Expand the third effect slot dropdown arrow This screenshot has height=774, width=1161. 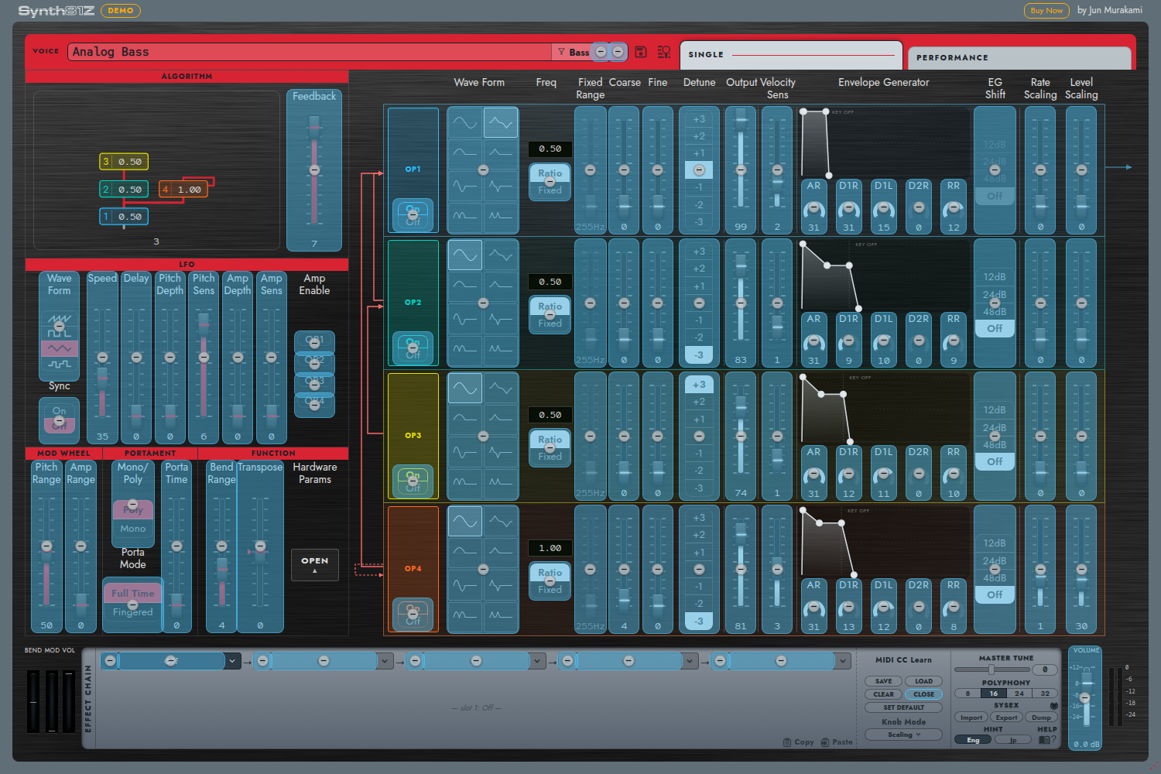point(536,661)
